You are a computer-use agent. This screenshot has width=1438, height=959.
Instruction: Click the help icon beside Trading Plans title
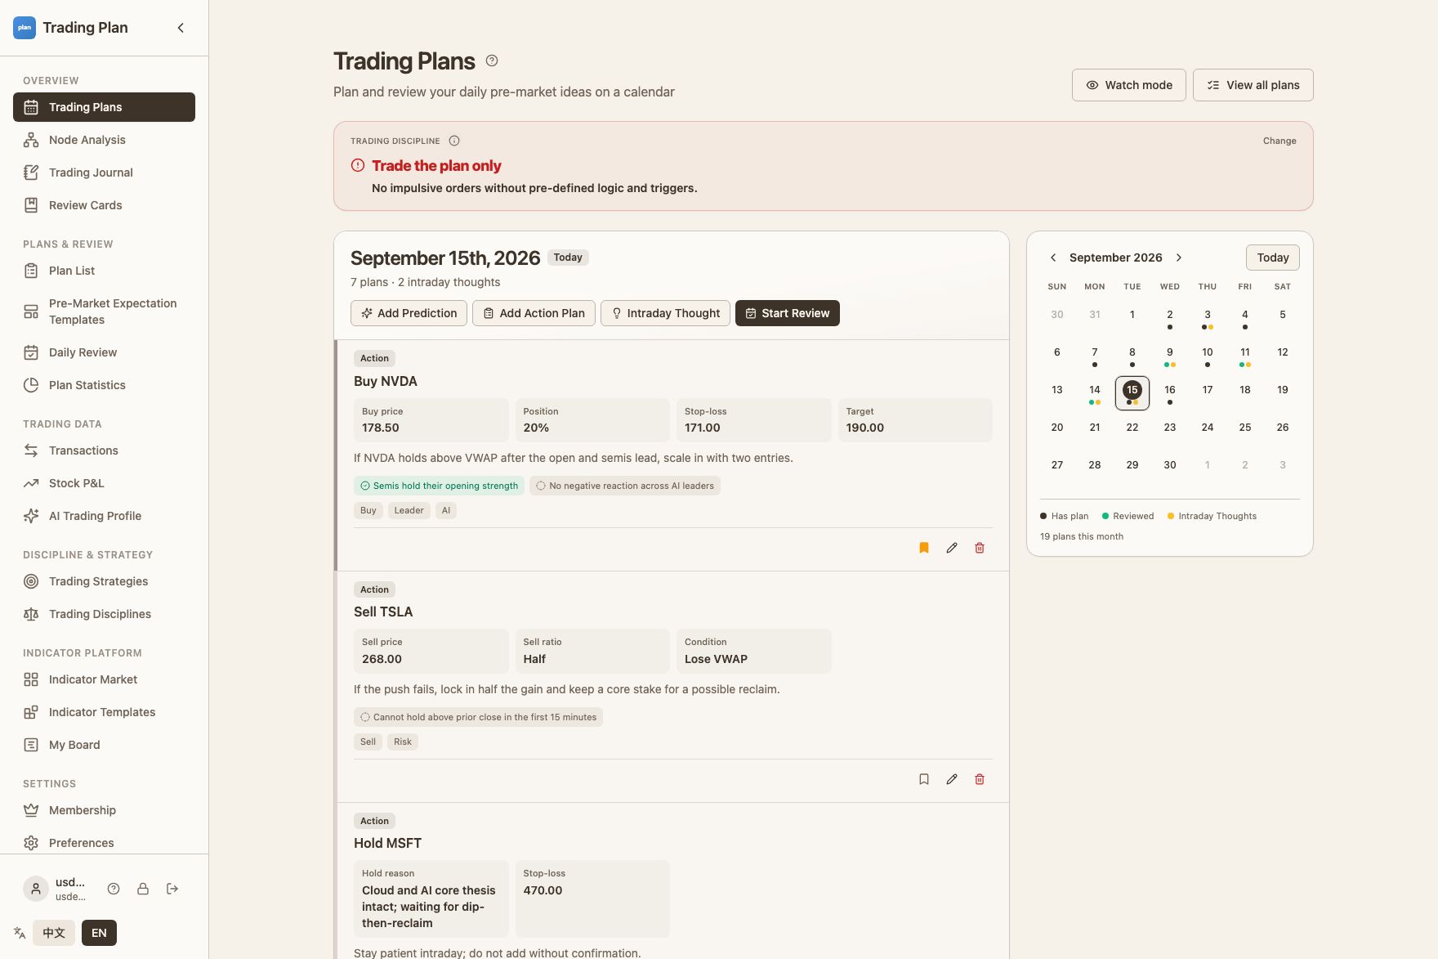(x=492, y=60)
